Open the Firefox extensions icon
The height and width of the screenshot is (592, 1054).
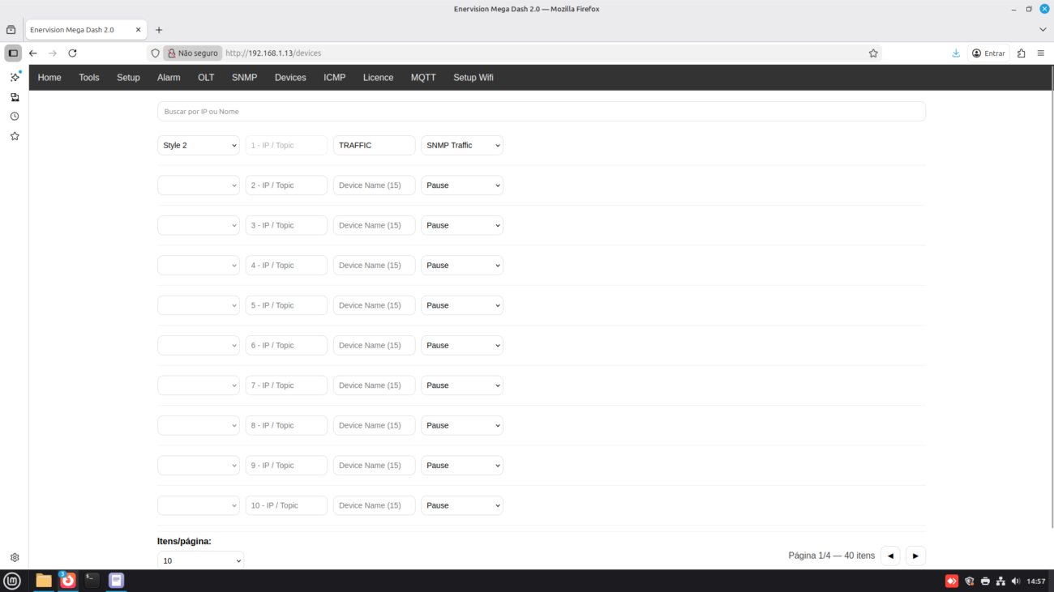click(1021, 53)
